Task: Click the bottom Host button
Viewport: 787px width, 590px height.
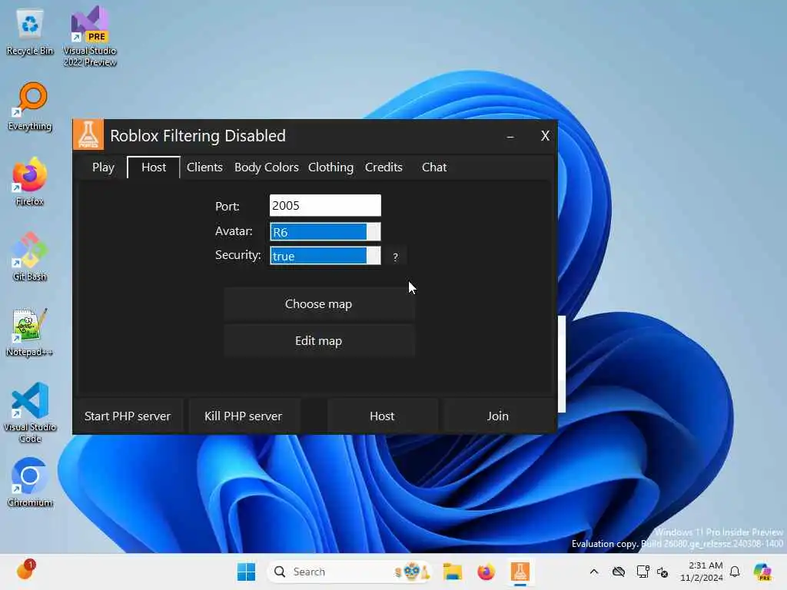Action: tap(382, 416)
